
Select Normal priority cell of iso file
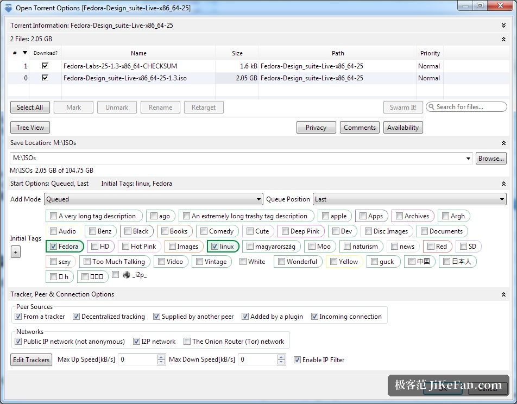(x=429, y=78)
